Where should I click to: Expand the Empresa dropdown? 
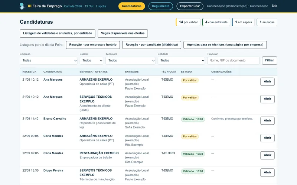click(49, 61)
